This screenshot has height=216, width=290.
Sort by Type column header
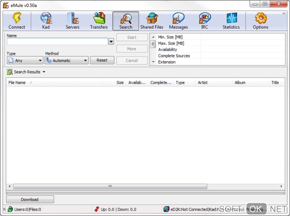(x=185, y=83)
